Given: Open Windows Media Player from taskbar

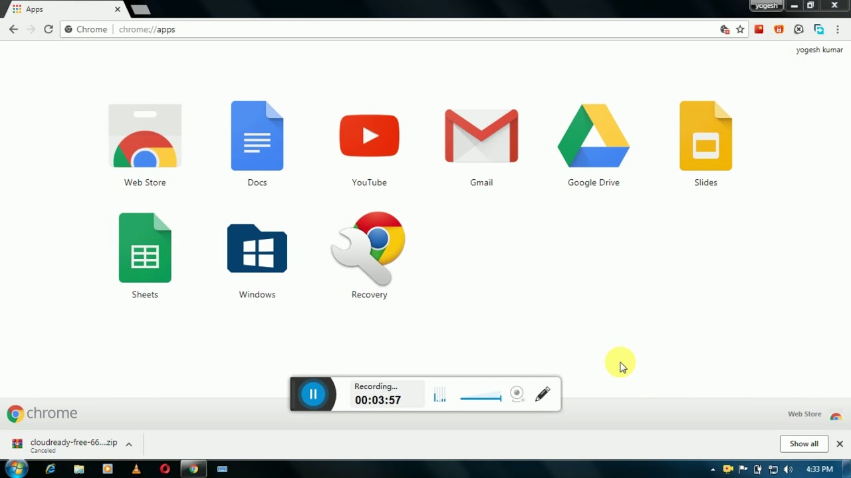Looking at the screenshot, I should [x=108, y=469].
